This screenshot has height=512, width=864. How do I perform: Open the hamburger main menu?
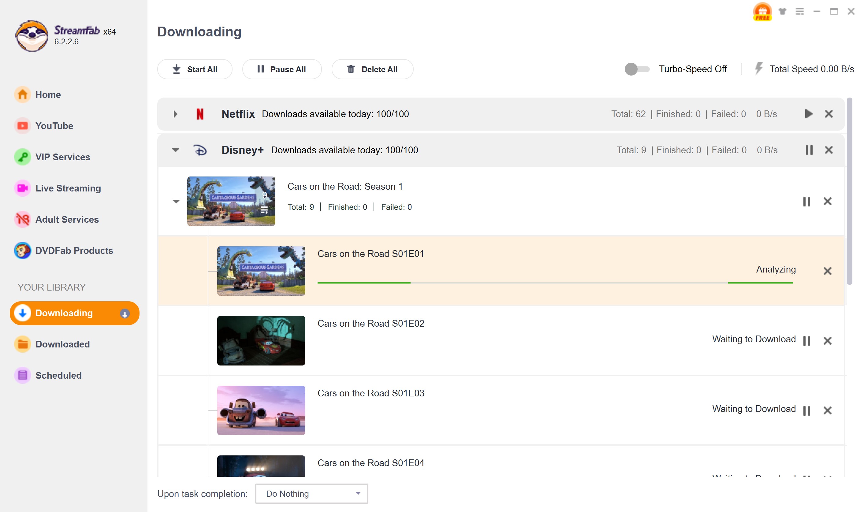pyautogui.click(x=799, y=11)
